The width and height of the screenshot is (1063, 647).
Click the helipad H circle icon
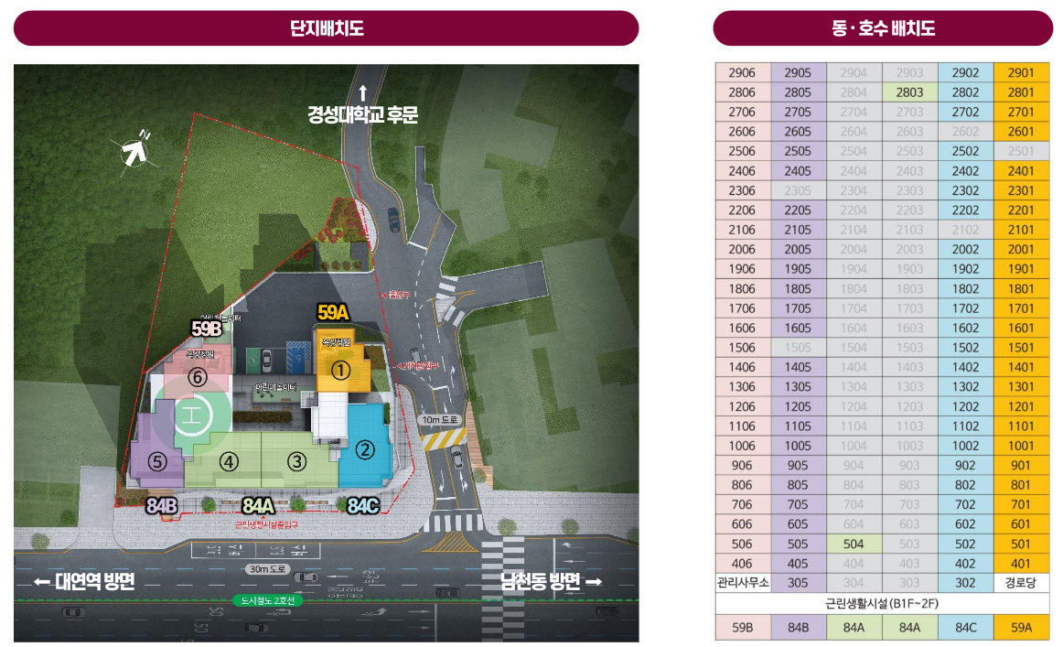click(x=192, y=415)
